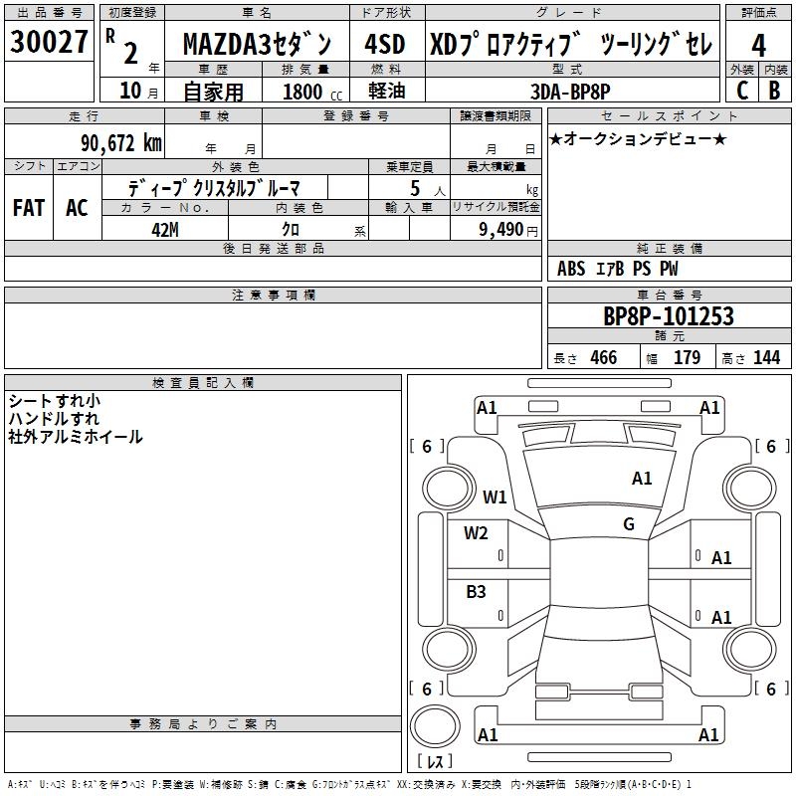Click the air conditioner value AC
796x796 pixels.
(77, 208)
